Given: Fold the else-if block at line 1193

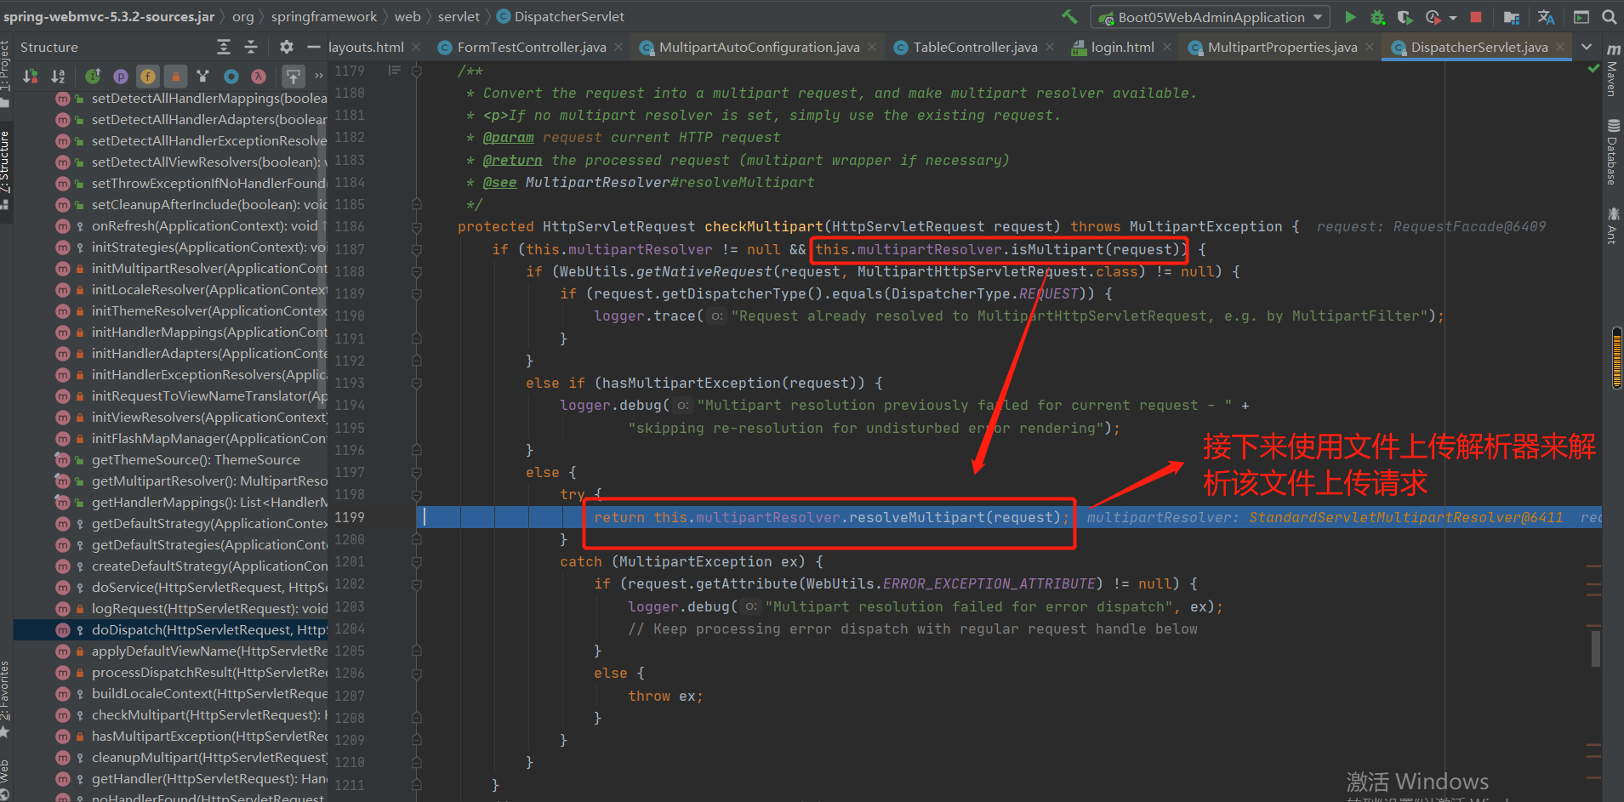Looking at the screenshot, I should click(417, 384).
